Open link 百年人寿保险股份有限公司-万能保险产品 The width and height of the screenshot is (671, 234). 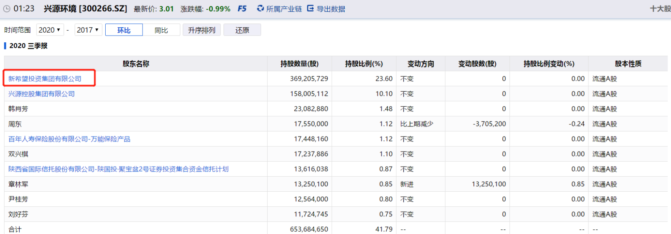69,139
